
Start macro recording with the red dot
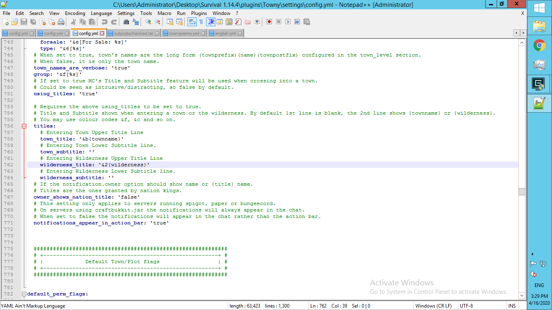point(269,22)
